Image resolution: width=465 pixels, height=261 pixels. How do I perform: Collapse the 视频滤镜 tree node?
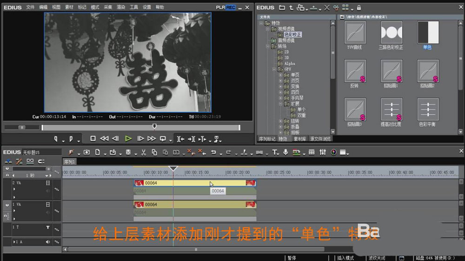coord(267,29)
